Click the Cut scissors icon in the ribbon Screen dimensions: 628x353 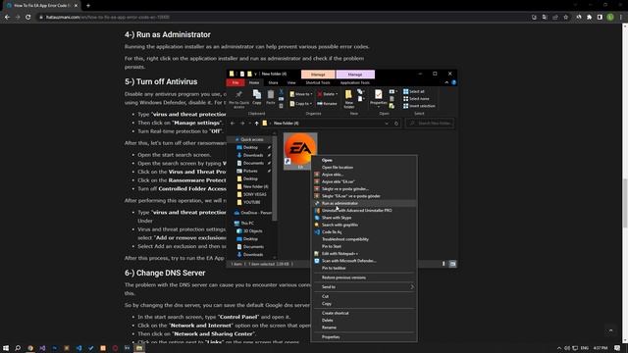(282, 92)
